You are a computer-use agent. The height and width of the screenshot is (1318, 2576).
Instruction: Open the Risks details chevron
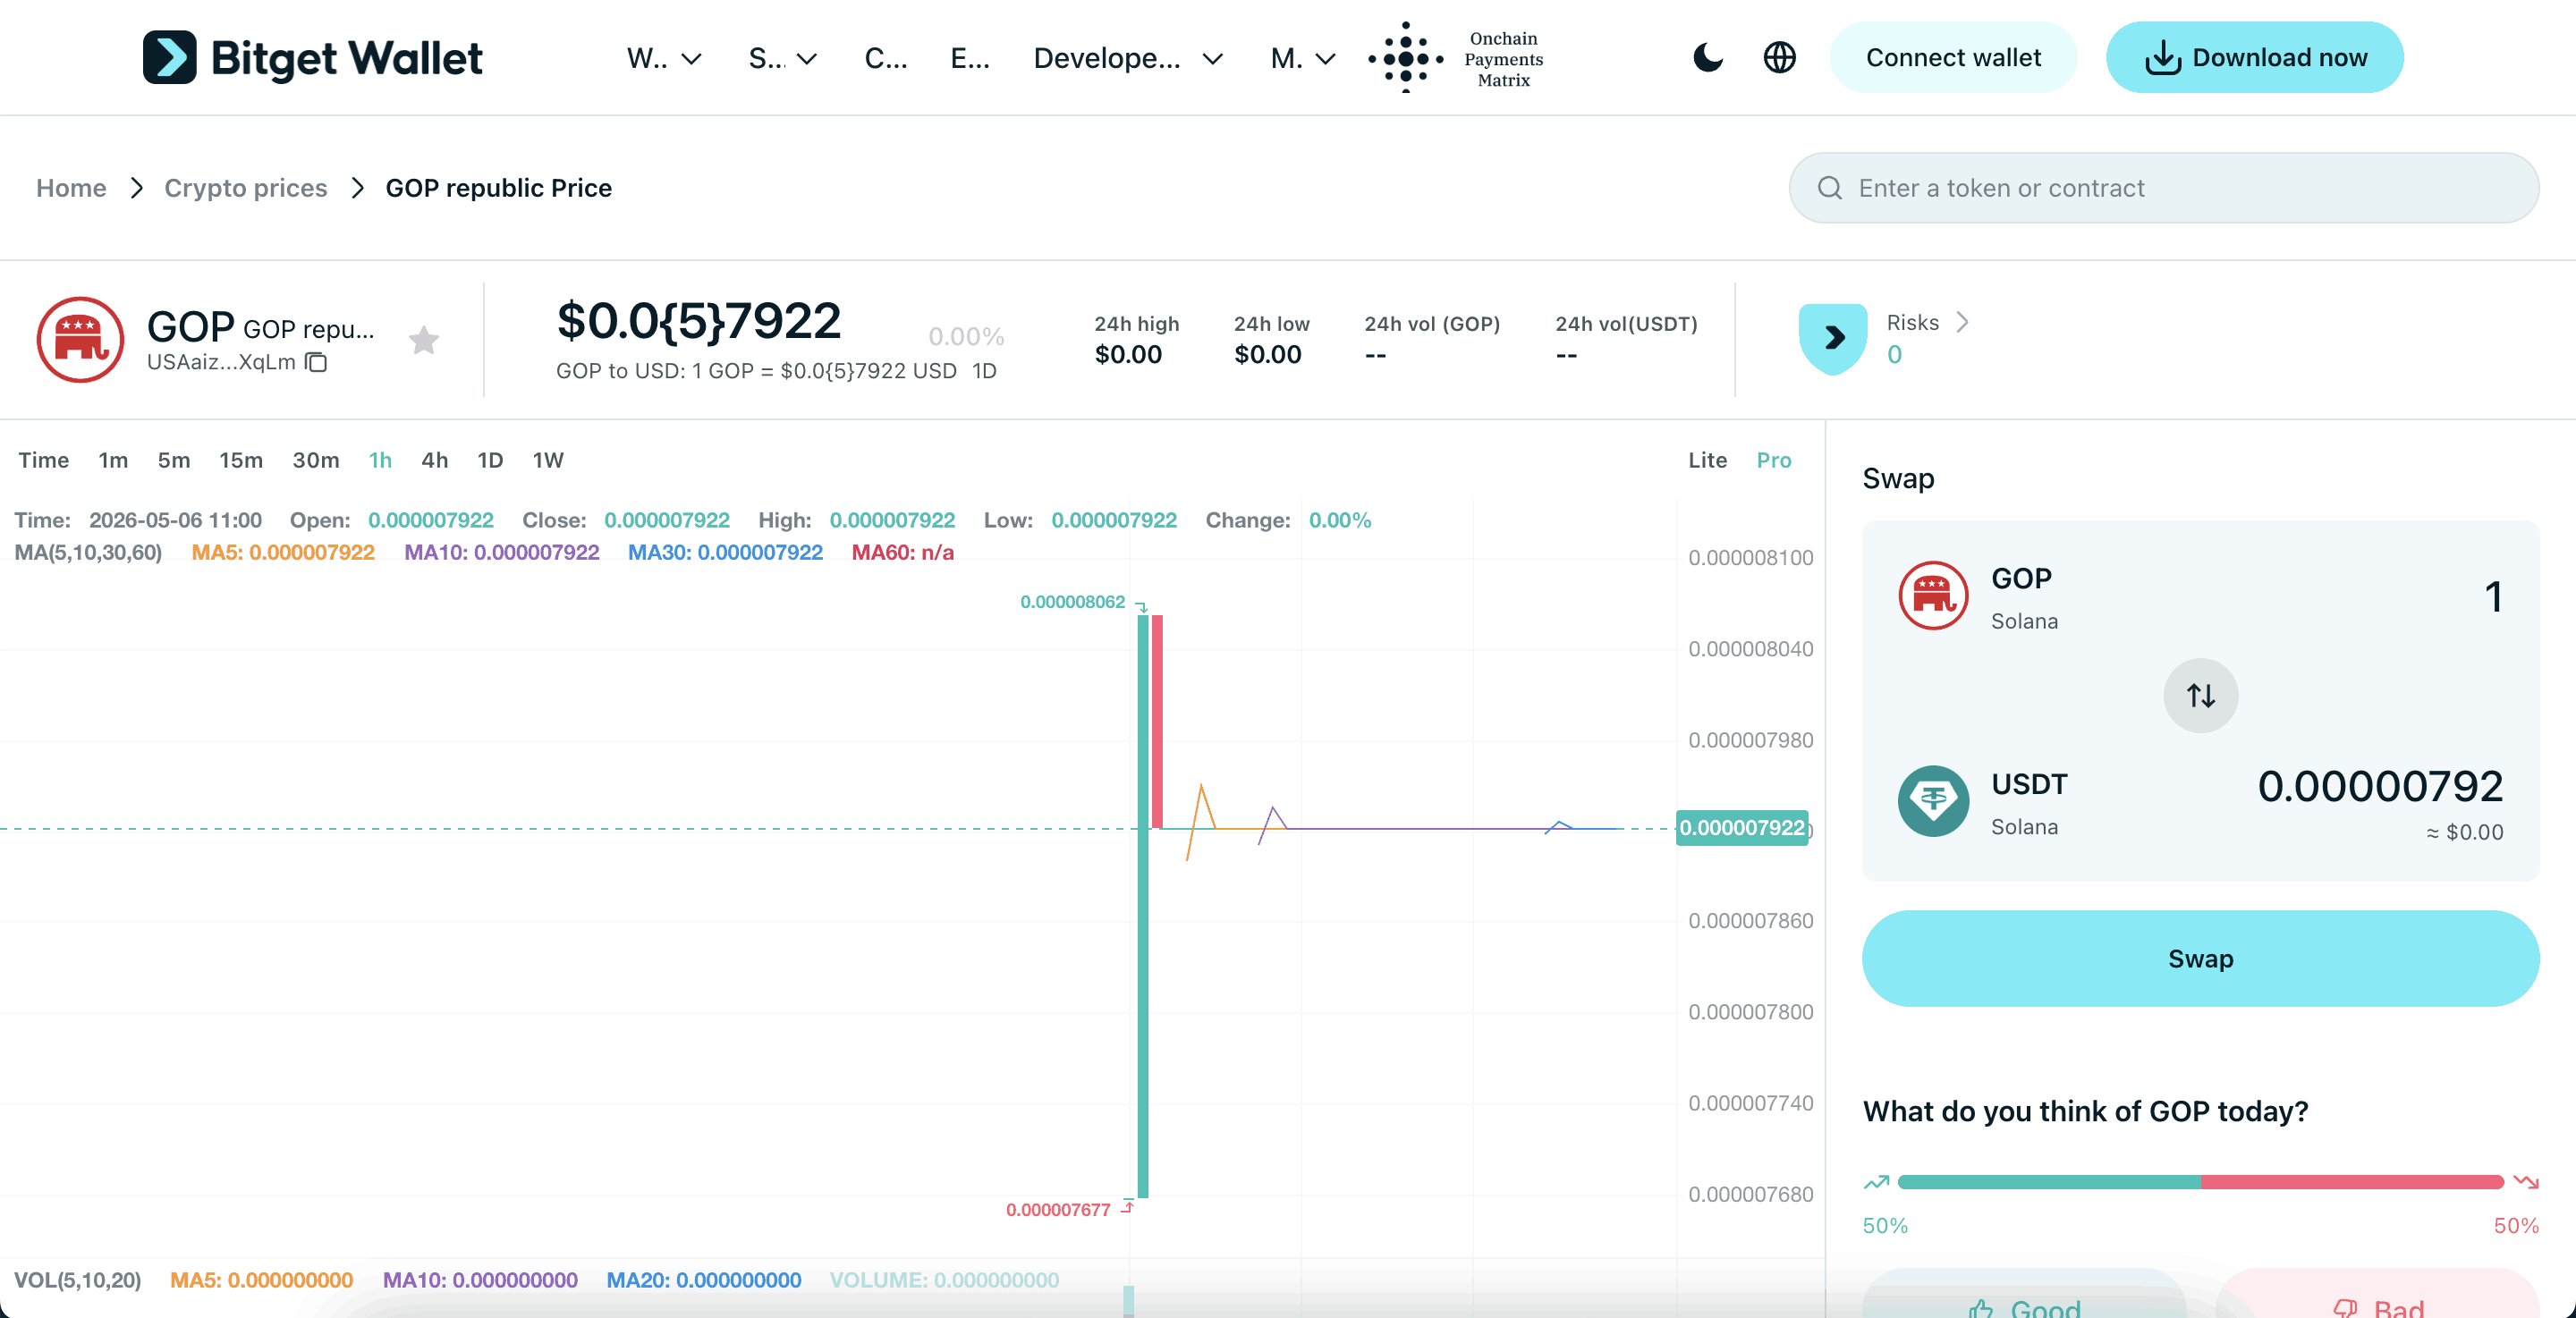click(x=1962, y=322)
